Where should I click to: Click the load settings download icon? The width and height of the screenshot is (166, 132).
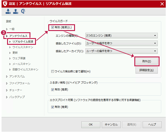(x=8, y=11)
